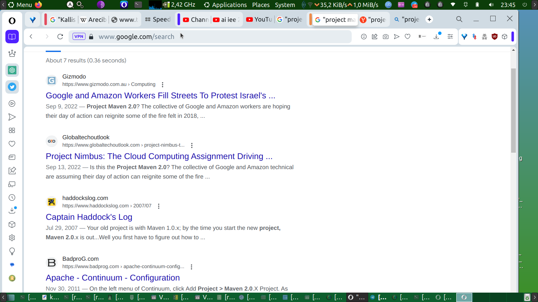This screenshot has height=302, width=538.
Task: Open more options for BadproG.com result
Action: coord(191,267)
